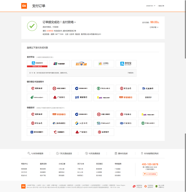Pick 中国工商银行 under 快捷支付

click(104, 114)
